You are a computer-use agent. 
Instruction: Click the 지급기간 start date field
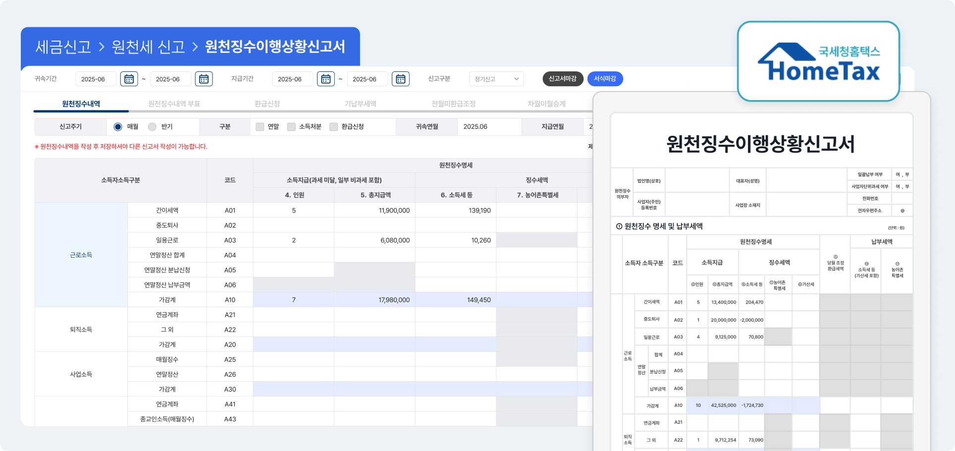[x=293, y=79]
